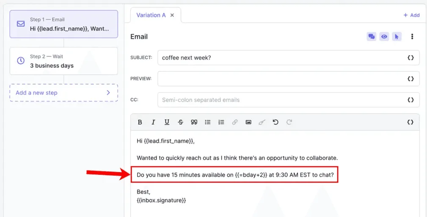Viewport: 427px width, 217px height.
Task: Insert an image into the email
Action: coord(248,122)
